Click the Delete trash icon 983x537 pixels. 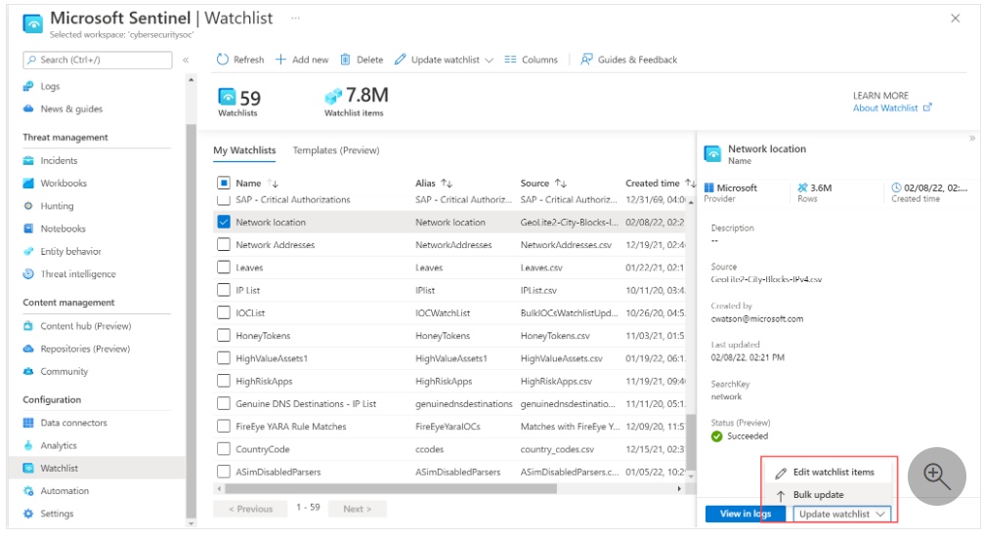346,60
